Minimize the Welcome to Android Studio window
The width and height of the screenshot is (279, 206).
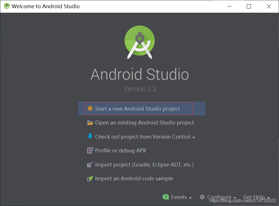click(x=229, y=6)
